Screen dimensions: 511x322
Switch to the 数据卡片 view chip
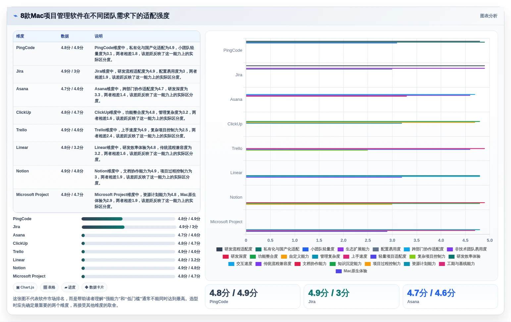94,288
